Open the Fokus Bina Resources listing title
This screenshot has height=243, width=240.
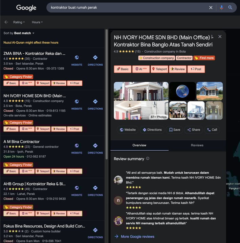(44, 226)
